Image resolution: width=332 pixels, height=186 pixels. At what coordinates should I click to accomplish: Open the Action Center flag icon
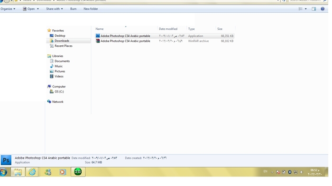278,172
